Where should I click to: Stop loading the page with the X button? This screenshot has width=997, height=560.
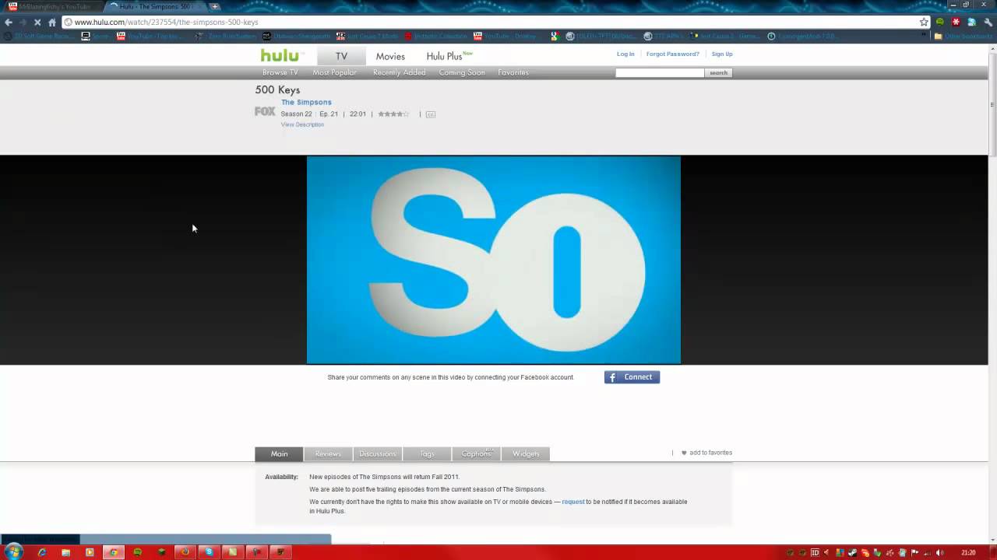coord(37,22)
